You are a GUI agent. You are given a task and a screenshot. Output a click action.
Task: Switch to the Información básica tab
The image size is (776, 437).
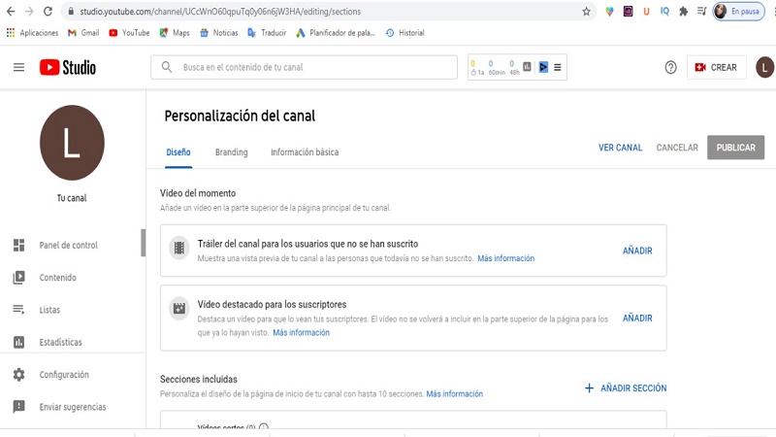[305, 152]
